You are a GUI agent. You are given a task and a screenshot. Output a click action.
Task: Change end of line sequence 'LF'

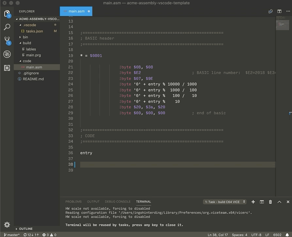point(267,235)
